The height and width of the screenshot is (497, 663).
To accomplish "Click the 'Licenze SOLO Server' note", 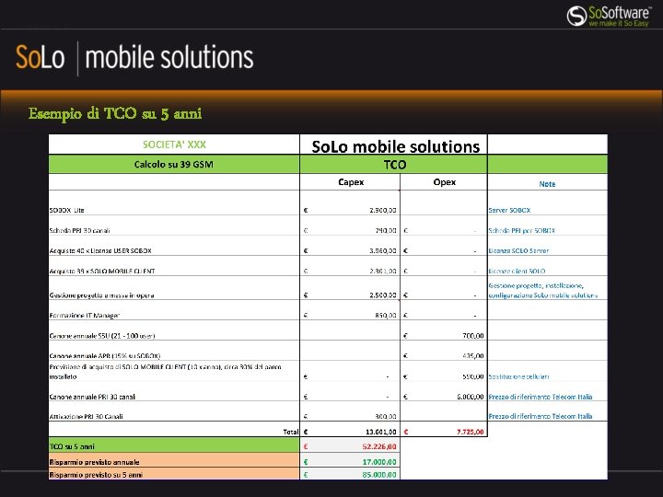I will pyautogui.click(x=518, y=250).
